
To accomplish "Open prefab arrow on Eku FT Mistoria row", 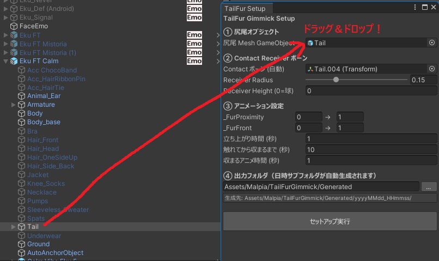I will pyautogui.click(x=218, y=44).
